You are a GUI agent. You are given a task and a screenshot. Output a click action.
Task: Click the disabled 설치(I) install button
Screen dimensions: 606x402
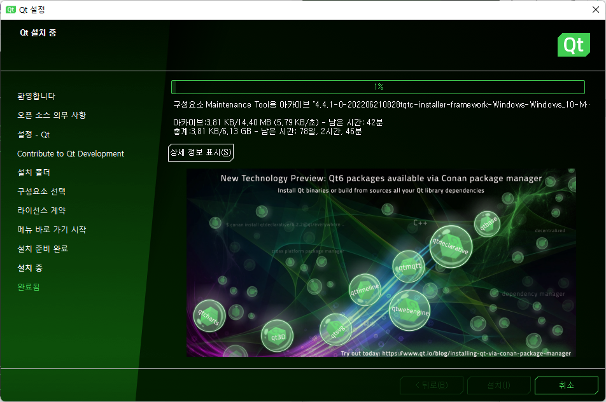point(499,385)
